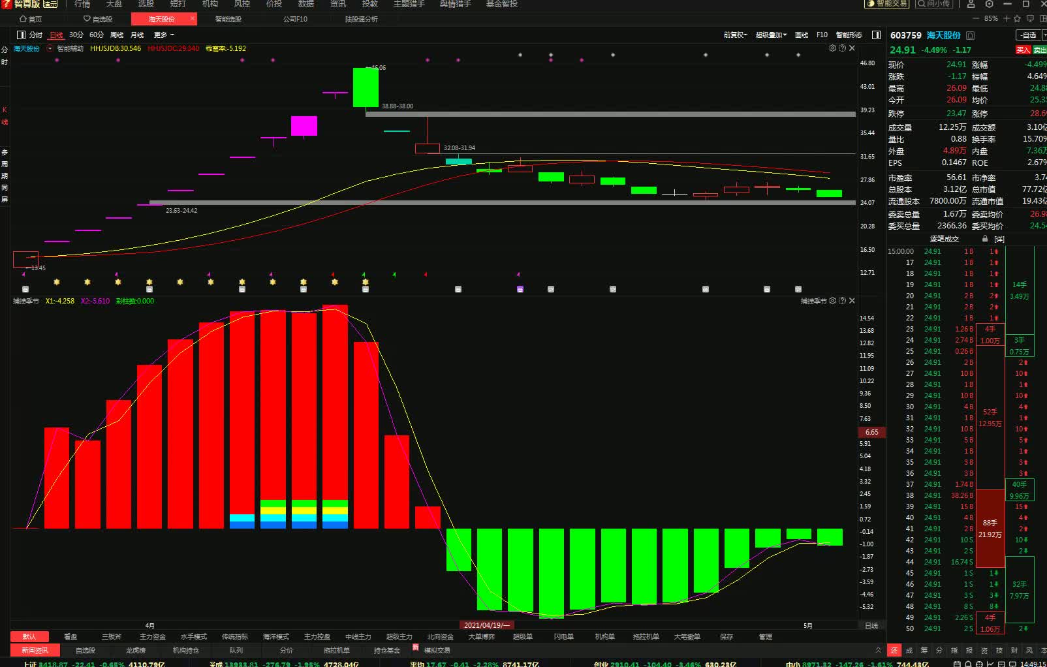The width and height of the screenshot is (1047, 667).
Task: Open 捕捞季节 indicator help icon
Action: click(842, 301)
